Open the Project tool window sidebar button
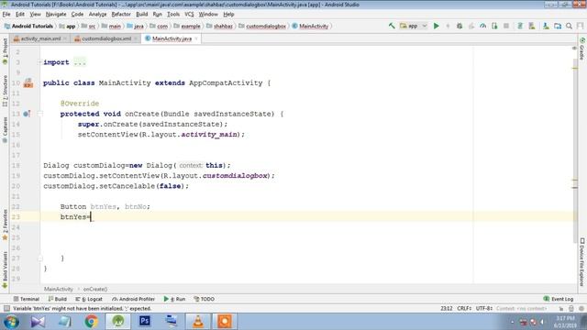The height and width of the screenshot is (330, 587). pyautogui.click(x=5, y=51)
